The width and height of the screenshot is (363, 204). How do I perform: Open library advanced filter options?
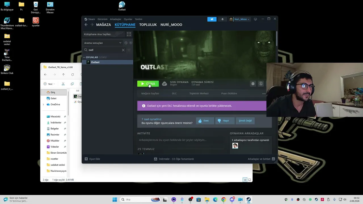pos(129,50)
